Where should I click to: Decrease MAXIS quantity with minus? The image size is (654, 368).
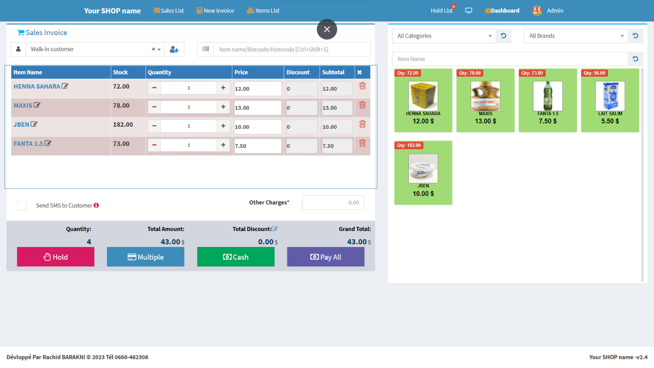click(x=154, y=107)
